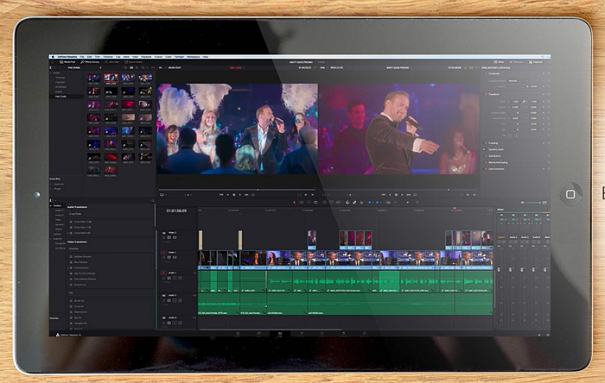This screenshot has height=383, width=605.
Task: Select the red-highlighted media pool clip thumbnail
Action: [x=111, y=78]
